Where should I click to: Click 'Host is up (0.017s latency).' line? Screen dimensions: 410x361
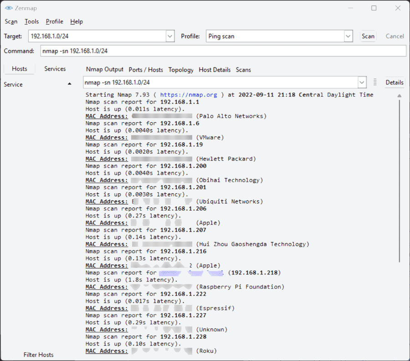[x=135, y=301]
